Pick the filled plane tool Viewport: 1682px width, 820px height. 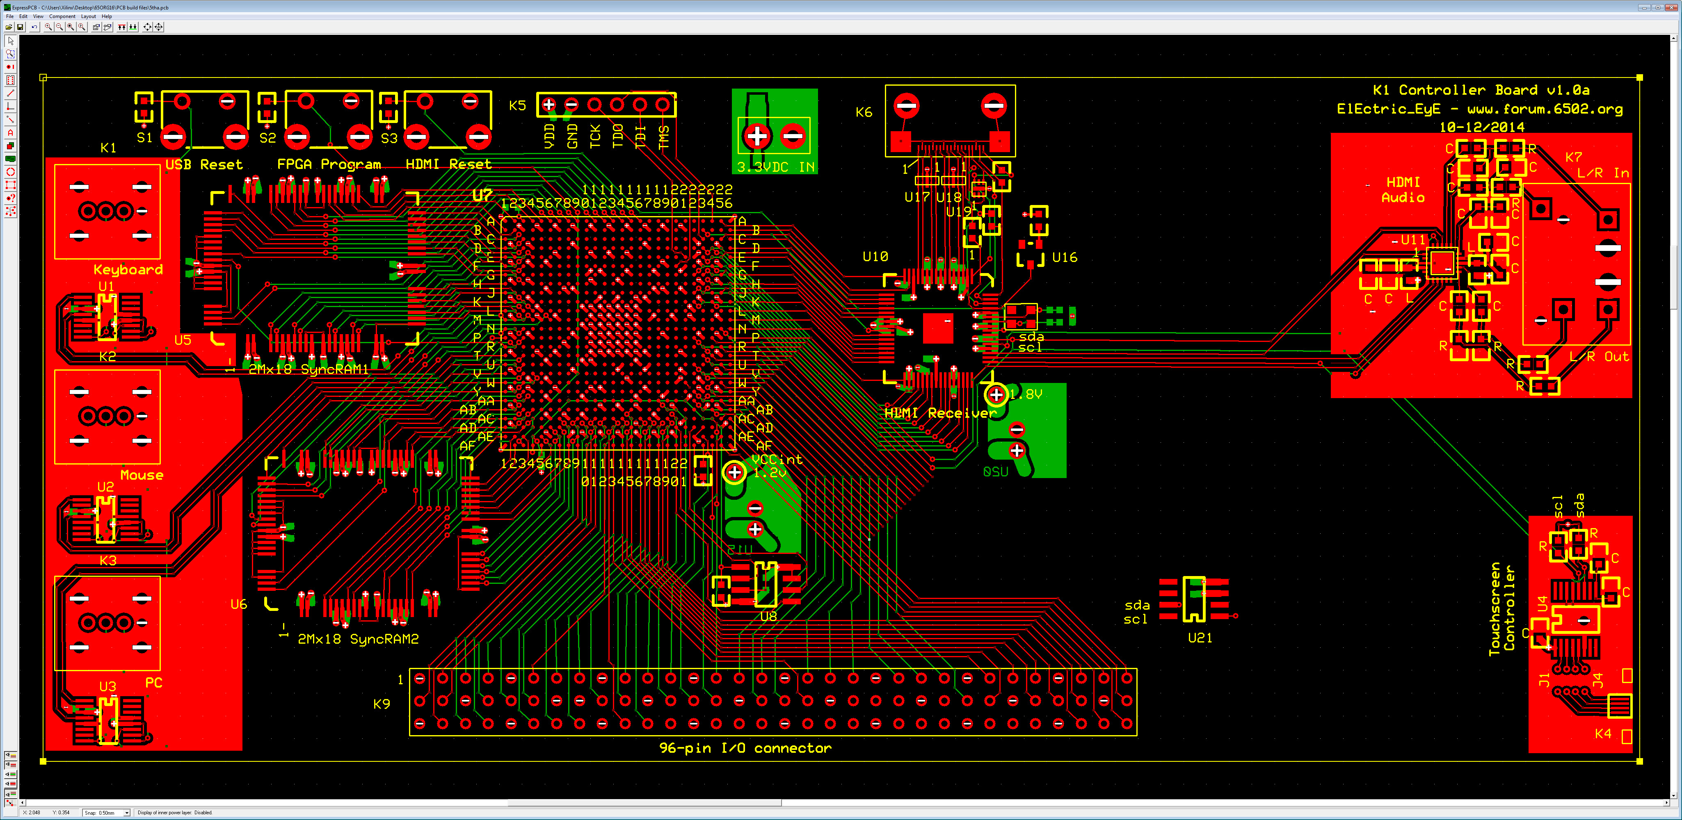click(x=10, y=159)
